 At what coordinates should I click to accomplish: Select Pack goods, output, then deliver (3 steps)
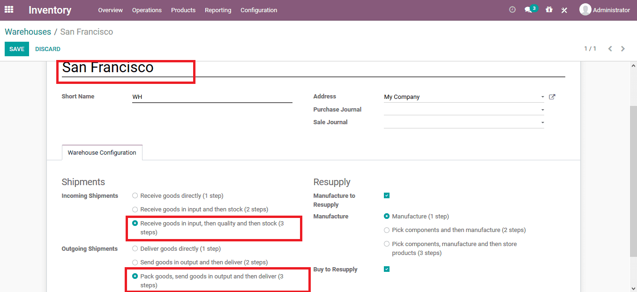(x=135, y=277)
